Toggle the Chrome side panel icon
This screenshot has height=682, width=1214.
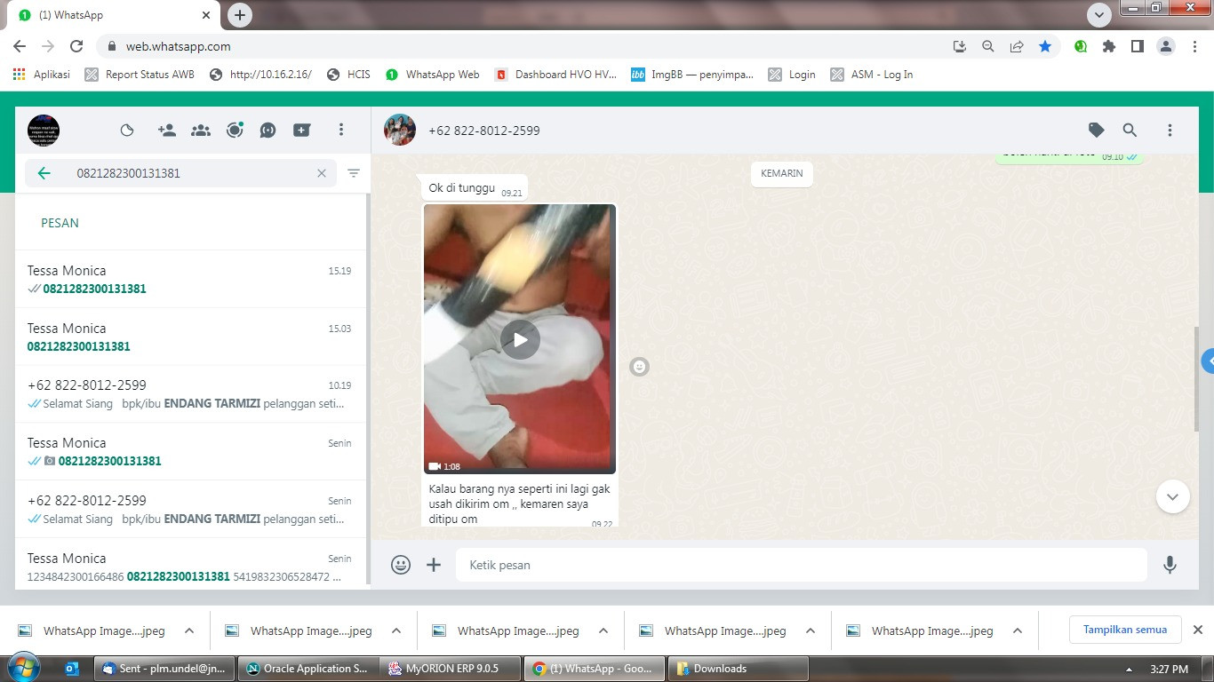(x=1137, y=46)
